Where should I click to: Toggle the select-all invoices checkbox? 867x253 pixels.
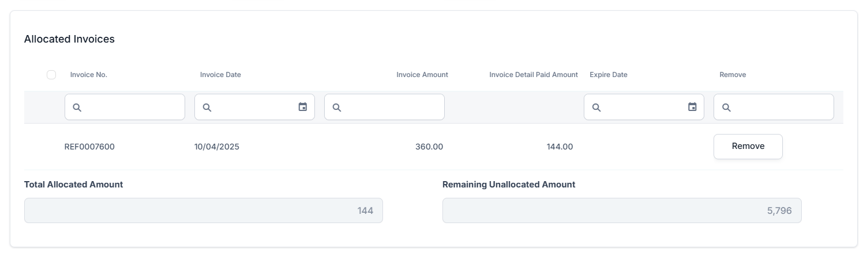tap(51, 75)
